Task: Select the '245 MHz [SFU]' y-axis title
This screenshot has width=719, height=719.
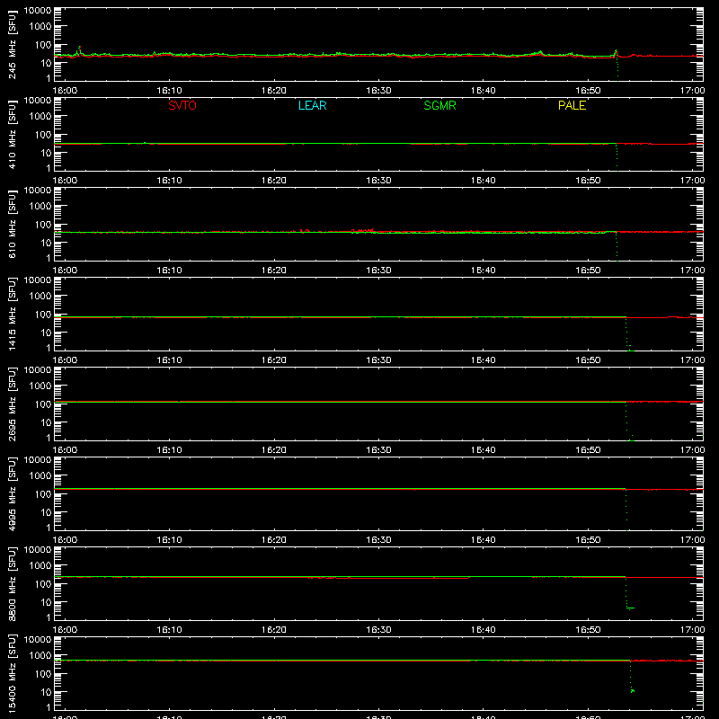Action: coord(12,44)
